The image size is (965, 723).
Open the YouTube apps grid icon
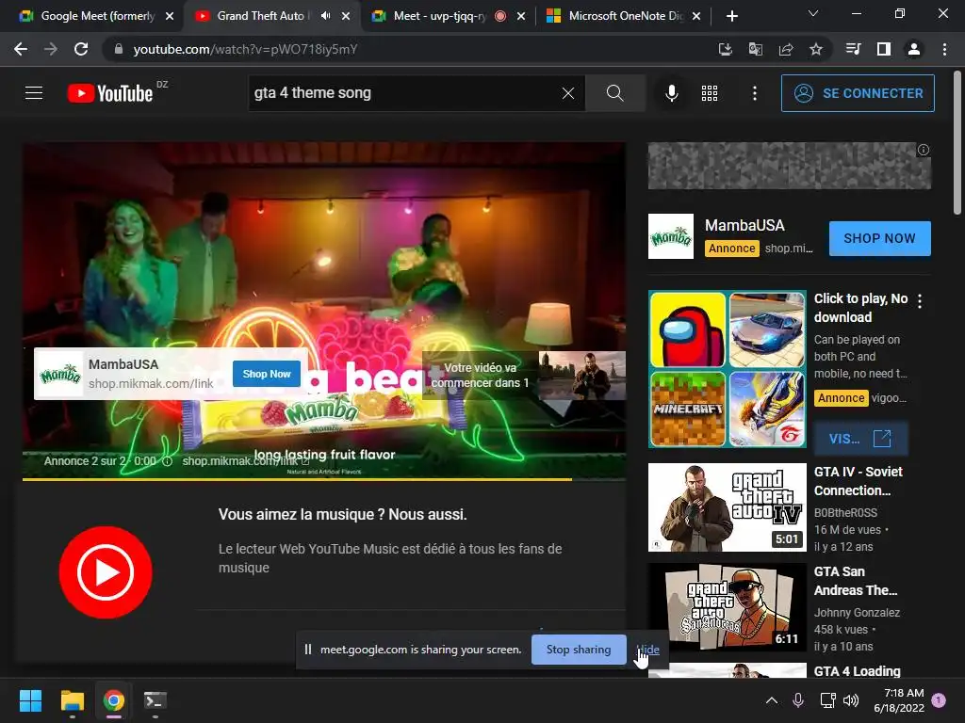pyautogui.click(x=710, y=93)
